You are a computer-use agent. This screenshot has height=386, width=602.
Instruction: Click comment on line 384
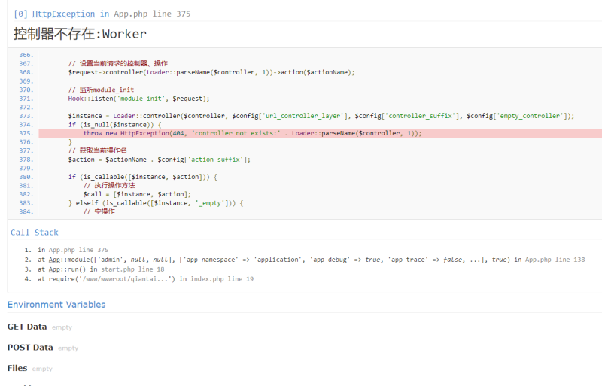(99, 211)
